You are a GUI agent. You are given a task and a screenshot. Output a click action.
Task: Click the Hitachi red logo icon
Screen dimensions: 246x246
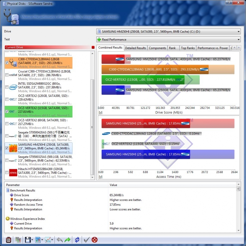click(x=13, y=172)
